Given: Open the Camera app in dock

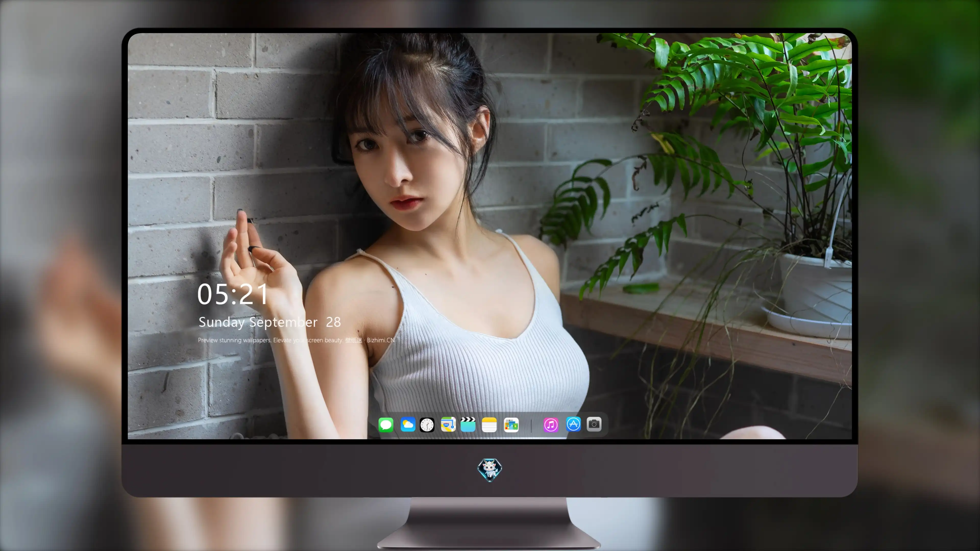Looking at the screenshot, I should pyautogui.click(x=594, y=424).
